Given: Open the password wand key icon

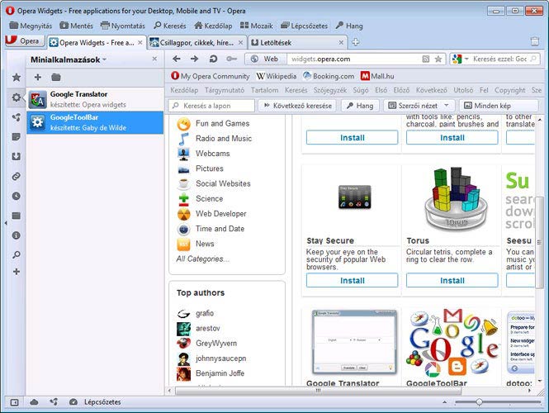Looking at the screenshot, I should [231, 59].
